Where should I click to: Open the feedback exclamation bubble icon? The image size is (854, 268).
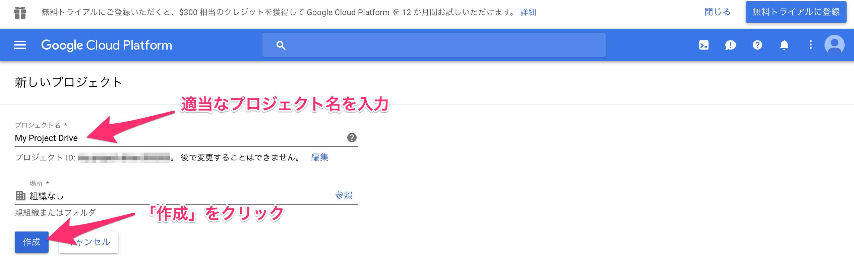[x=730, y=45]
